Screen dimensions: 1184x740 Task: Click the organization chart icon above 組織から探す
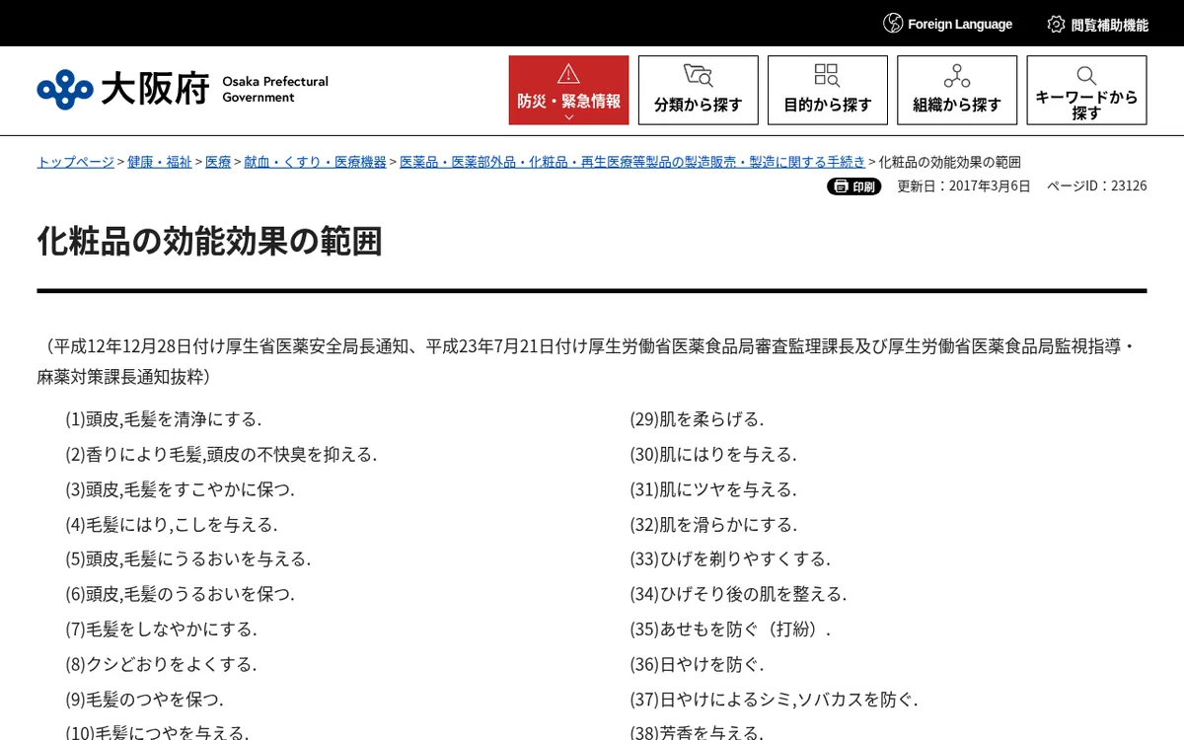point(956,75)
